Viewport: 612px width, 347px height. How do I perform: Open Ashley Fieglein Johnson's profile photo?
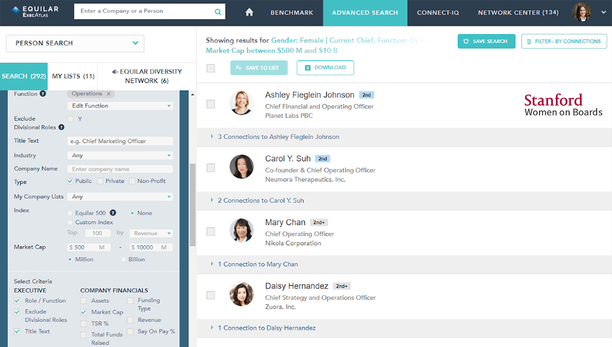tap(241, 103)
